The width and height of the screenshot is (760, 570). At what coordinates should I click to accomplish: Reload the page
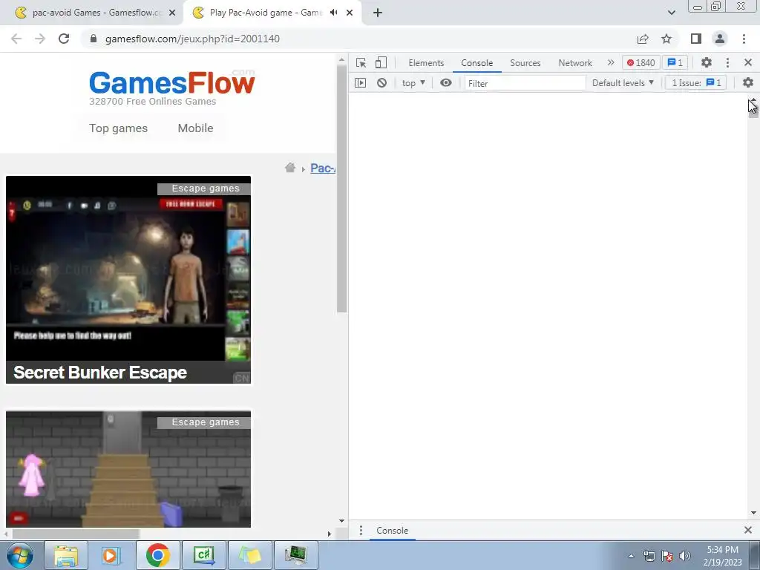pyautogui.click(x=64, y=39)
